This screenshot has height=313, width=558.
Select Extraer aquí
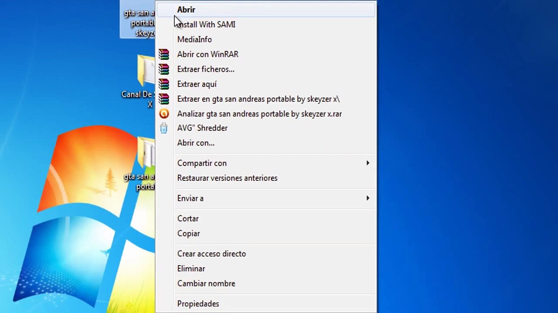pos(265,84)
